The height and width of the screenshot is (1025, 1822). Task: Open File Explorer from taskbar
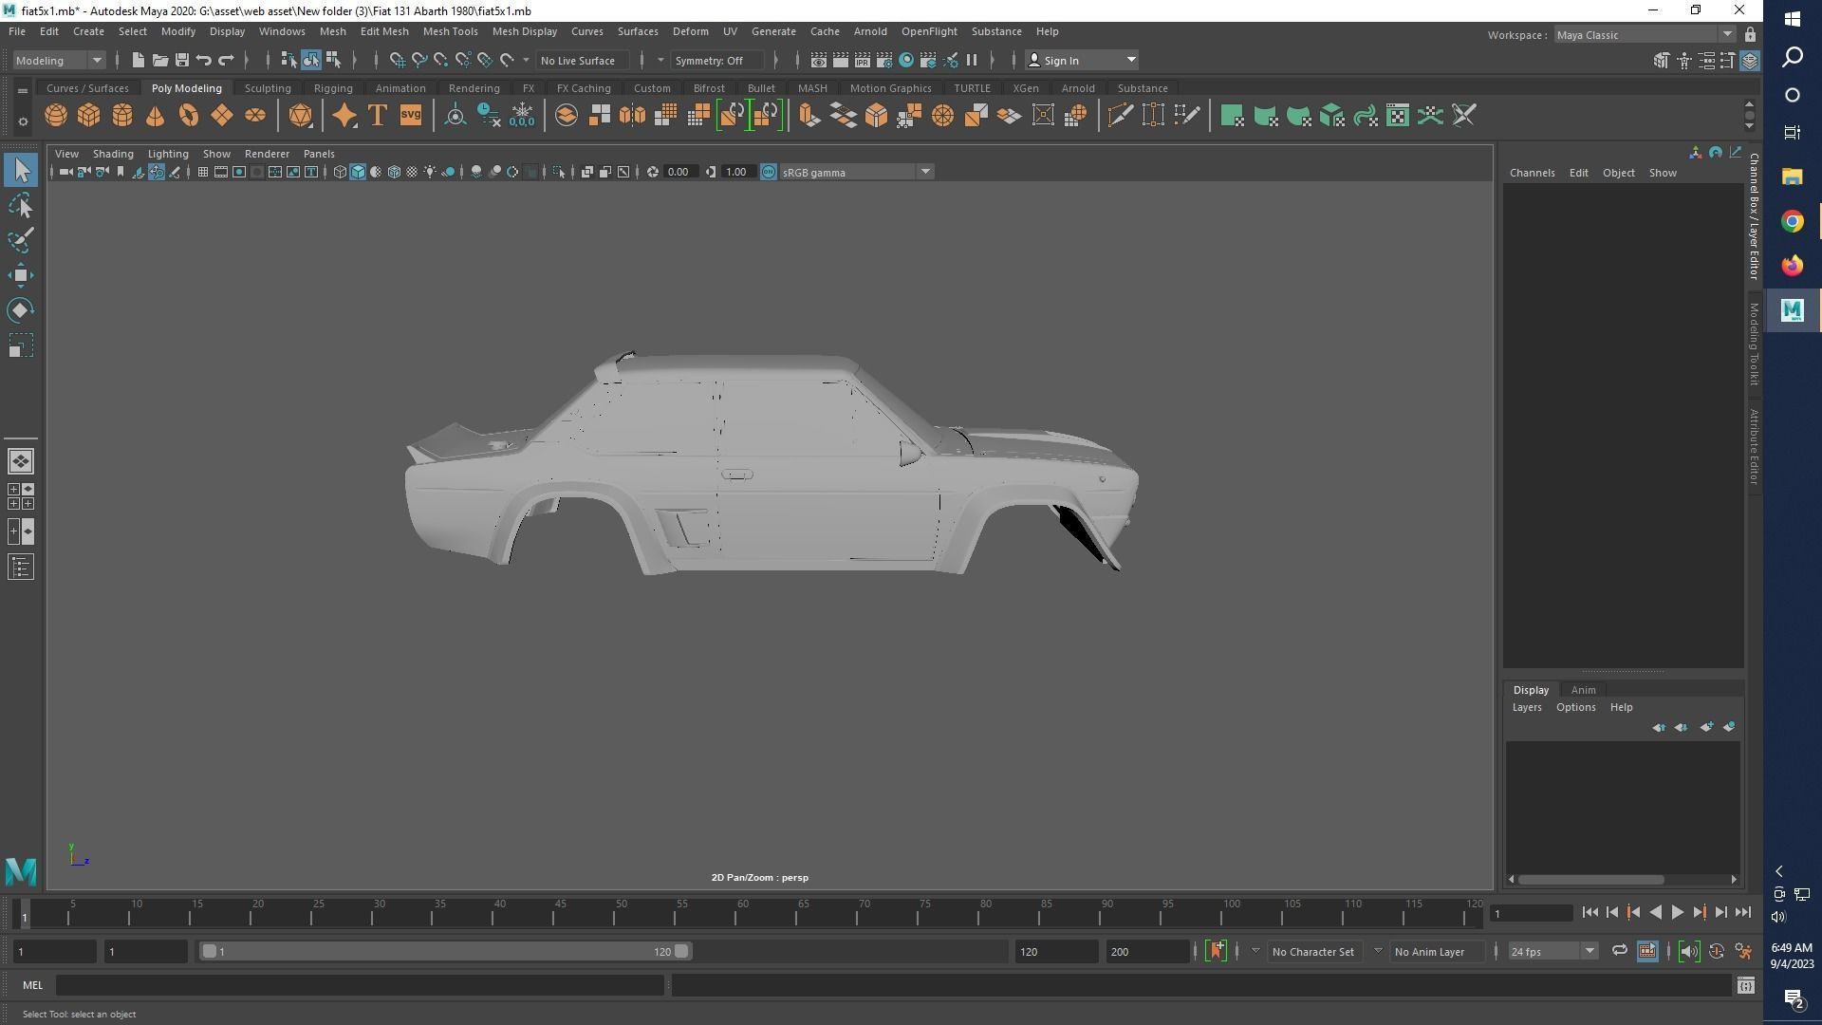pos(1792,177)
